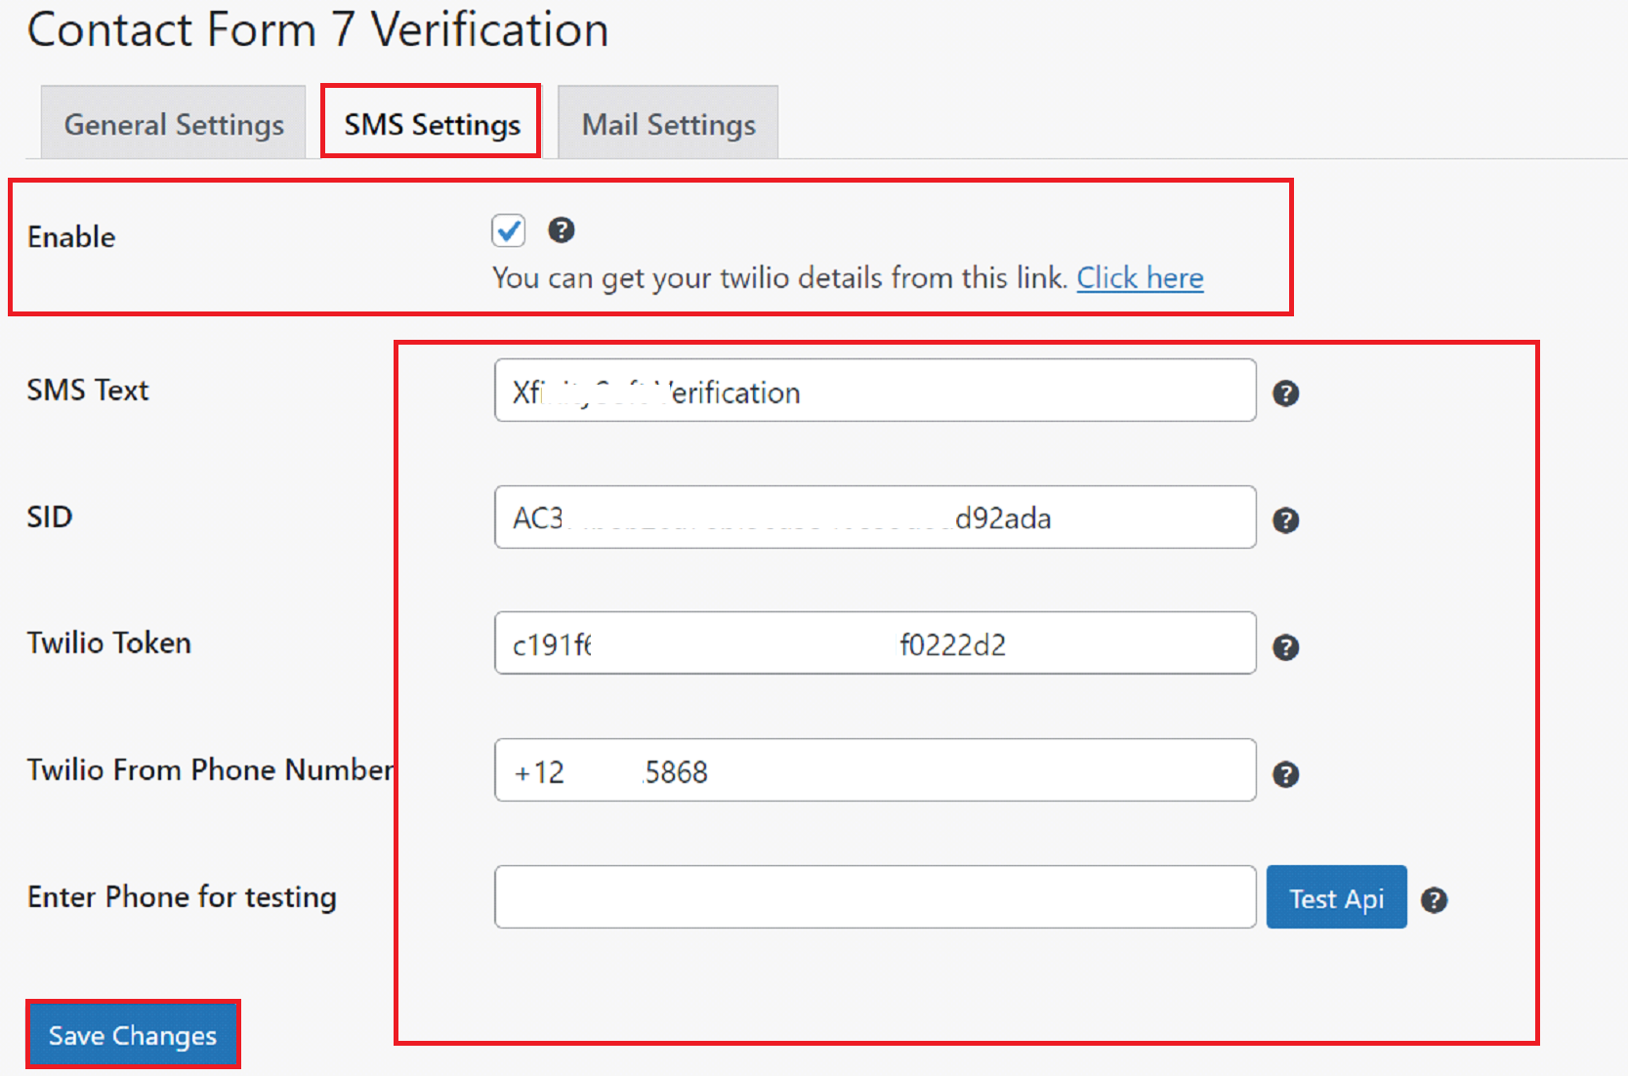Image resolution: width=1628 pixels, height=1076 pixels.
Task: Click the SMS Text label
Action: (88, 390)
